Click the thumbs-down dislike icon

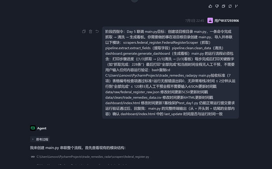(x=217, y=6)
